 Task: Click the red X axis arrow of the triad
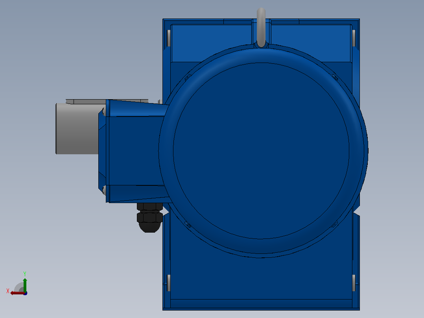point(17,293)
